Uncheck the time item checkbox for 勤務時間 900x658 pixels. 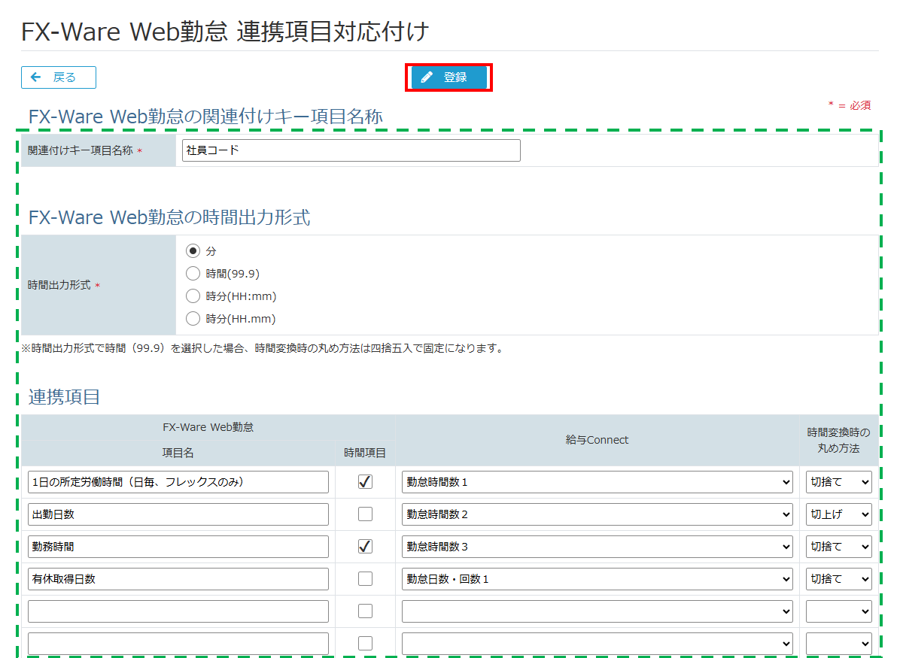click(x=365, y=546)
